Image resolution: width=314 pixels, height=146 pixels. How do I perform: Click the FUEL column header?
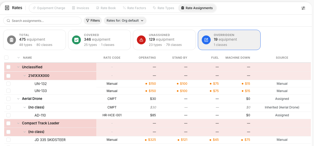point(215,58)
